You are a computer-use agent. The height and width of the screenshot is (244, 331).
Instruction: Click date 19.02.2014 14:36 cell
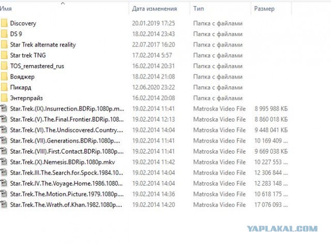point(154,194)
